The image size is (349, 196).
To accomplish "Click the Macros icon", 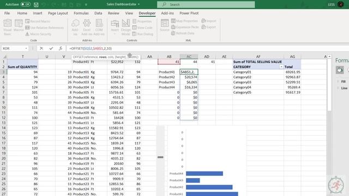I will (x=19, y=25).
